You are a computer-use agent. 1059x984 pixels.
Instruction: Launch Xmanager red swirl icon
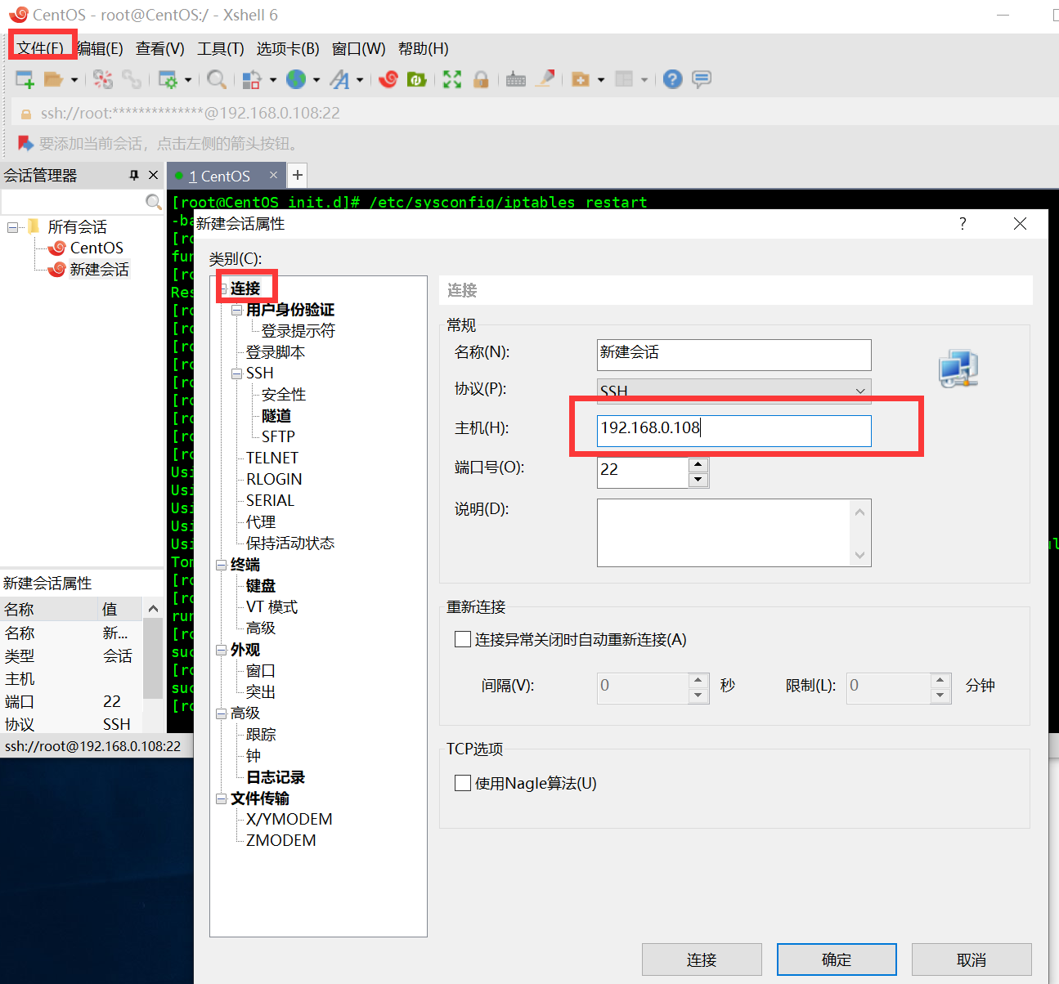click(388, 79)
